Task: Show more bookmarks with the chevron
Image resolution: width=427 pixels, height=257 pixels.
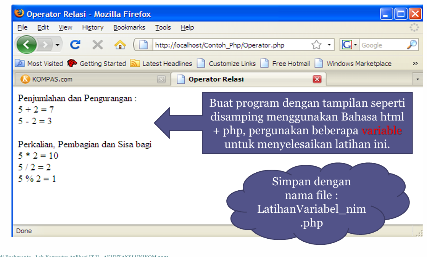Action: [x=415, y=63]
